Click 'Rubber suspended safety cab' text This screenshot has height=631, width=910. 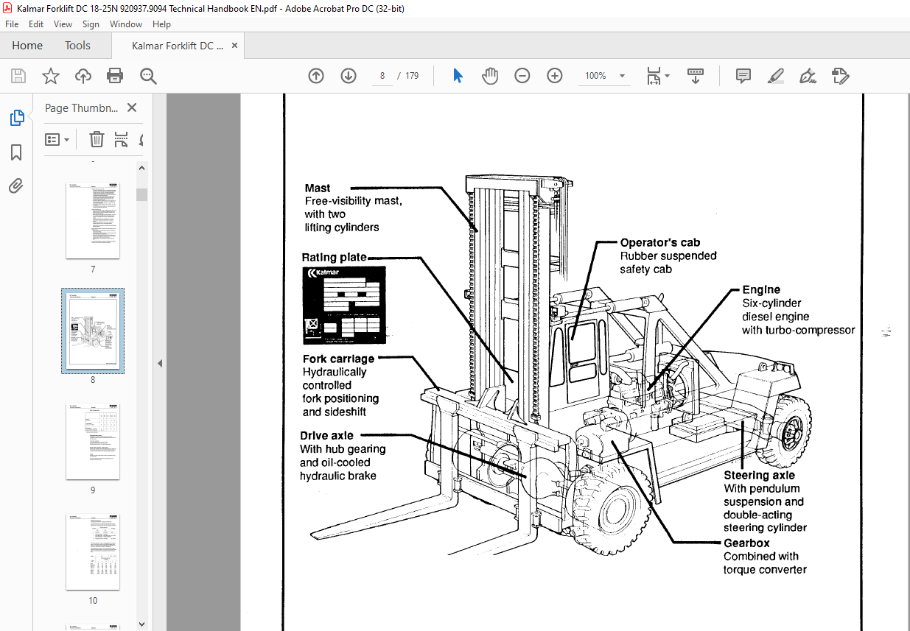[x=668, y=263]
